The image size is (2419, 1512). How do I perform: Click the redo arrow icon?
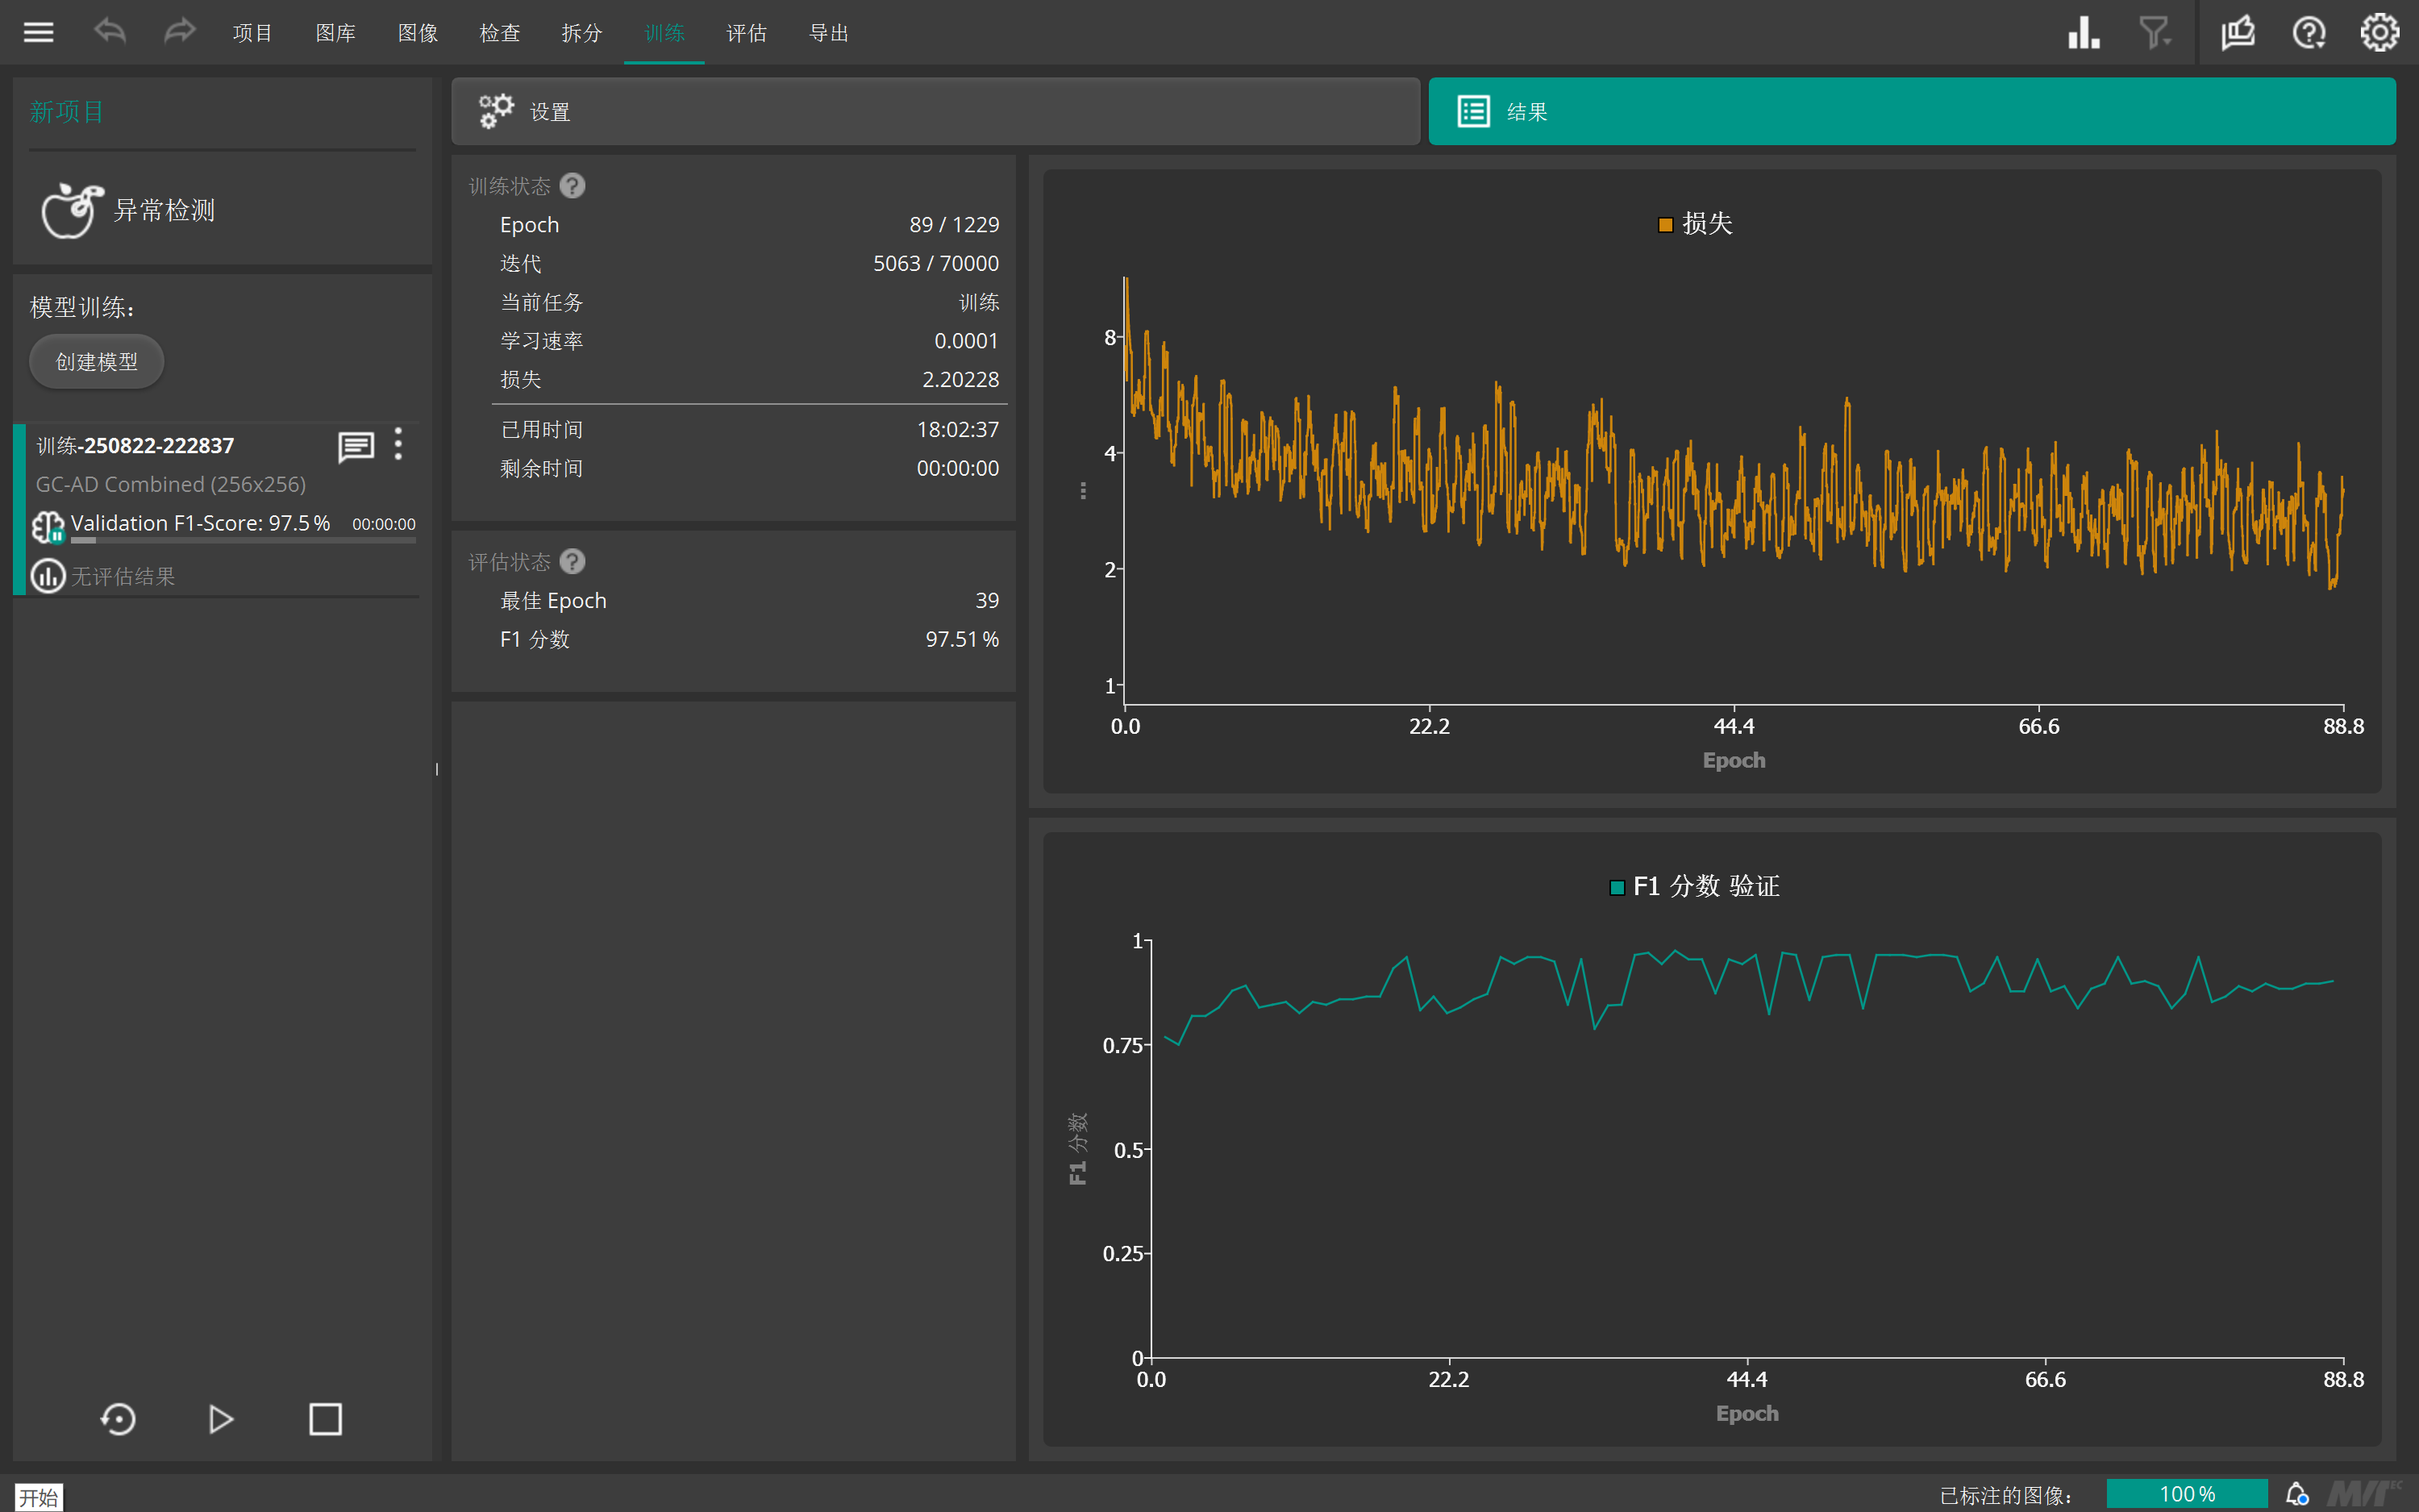[x=179, y=32]
